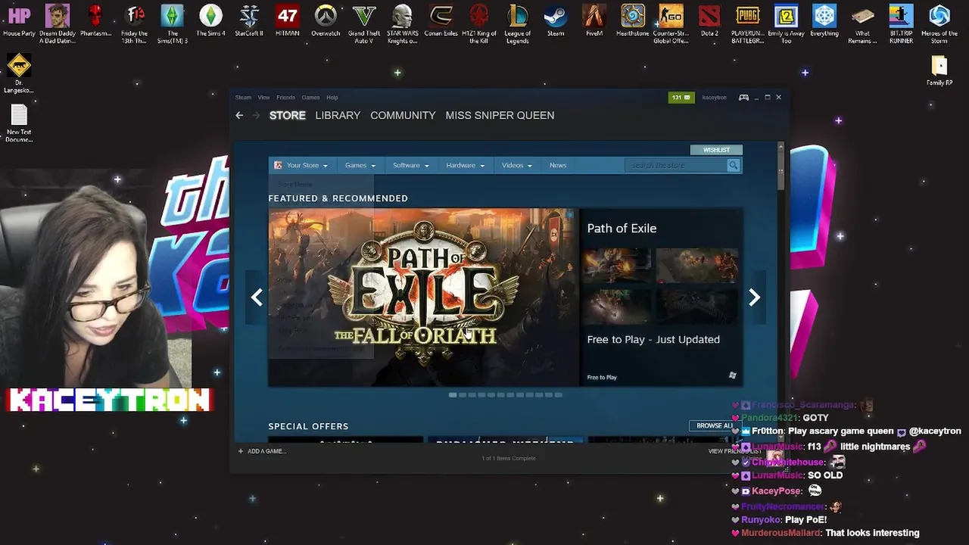Open STAR WARS Knights desktop icon

(402, 23)
